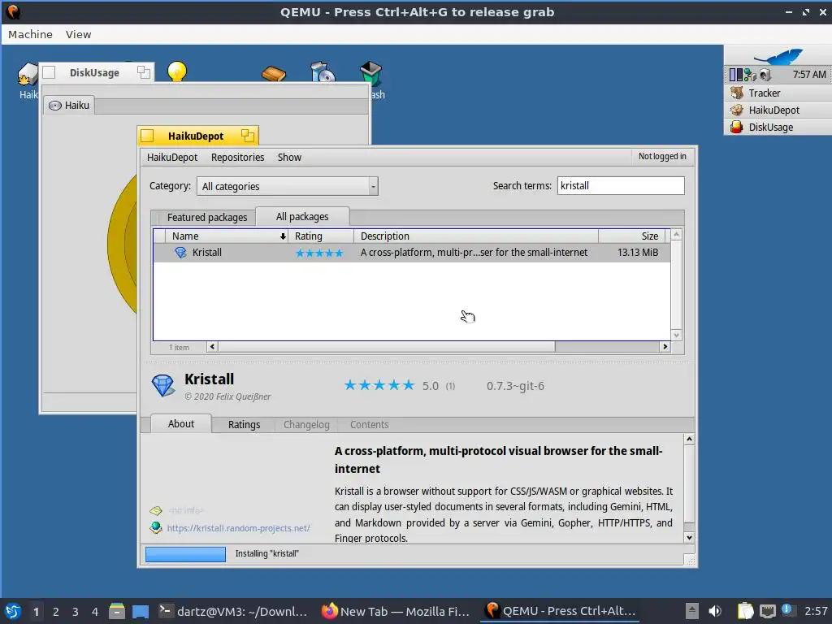832x624 pixels.
Task: Click the volume speaker icon in Deskbar tray
Action: pos(765,75)
